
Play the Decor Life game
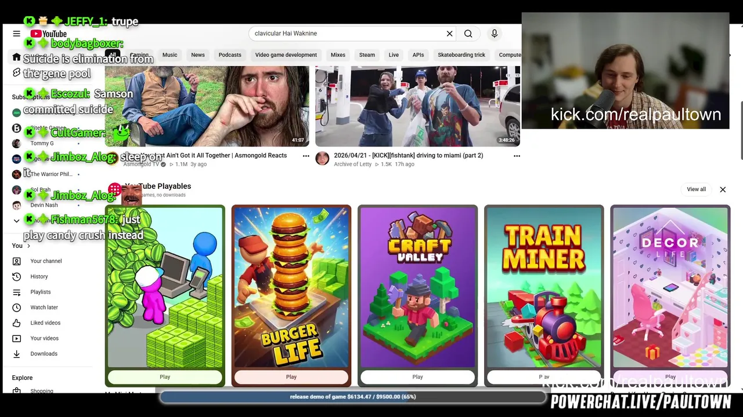pyautogui.click(x=670, y=377)
